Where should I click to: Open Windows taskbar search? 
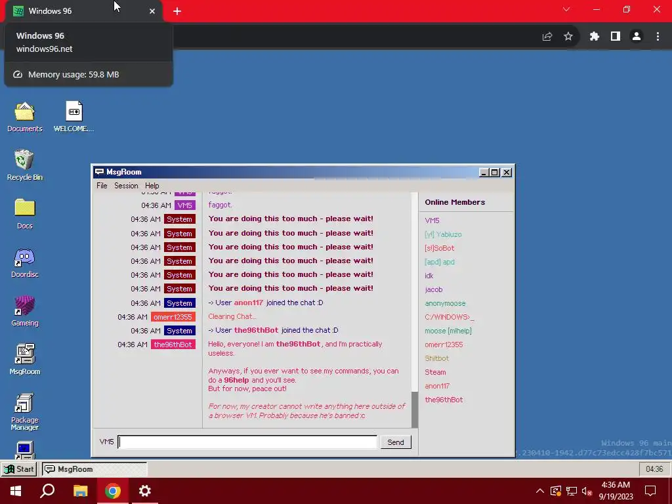[x=47, y=491]
